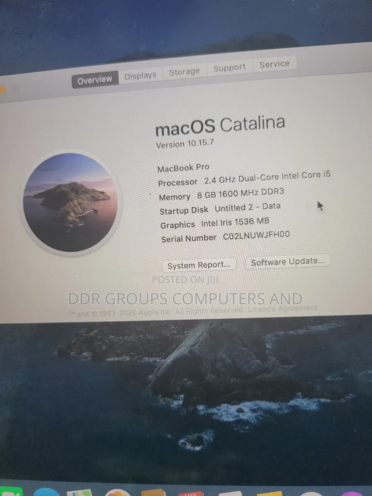Click the serial number "C02LNUWJFH00"
The height and width of the screenshot is (496, 372).
click(256, 235)
